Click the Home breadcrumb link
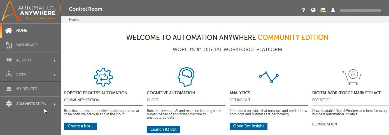Viewport: 389px width, 135px height. coord(74,20)
